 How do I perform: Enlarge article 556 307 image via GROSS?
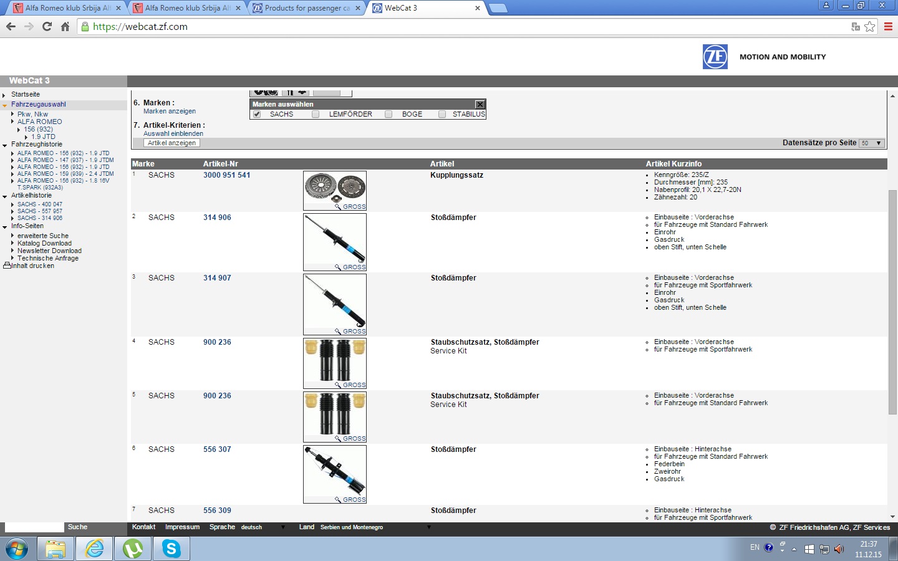click(350, 500)
